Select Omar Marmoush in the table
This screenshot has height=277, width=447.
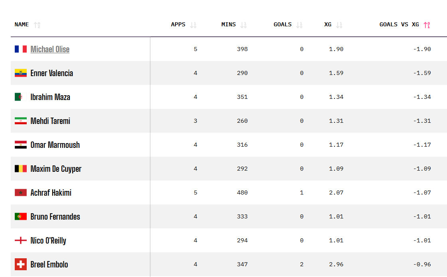[55, 145]
